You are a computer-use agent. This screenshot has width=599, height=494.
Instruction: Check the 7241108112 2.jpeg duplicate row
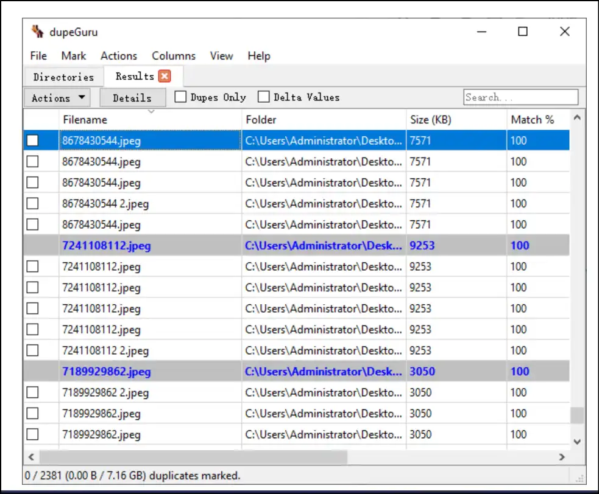pyautogui.click(x=32, y=350)
